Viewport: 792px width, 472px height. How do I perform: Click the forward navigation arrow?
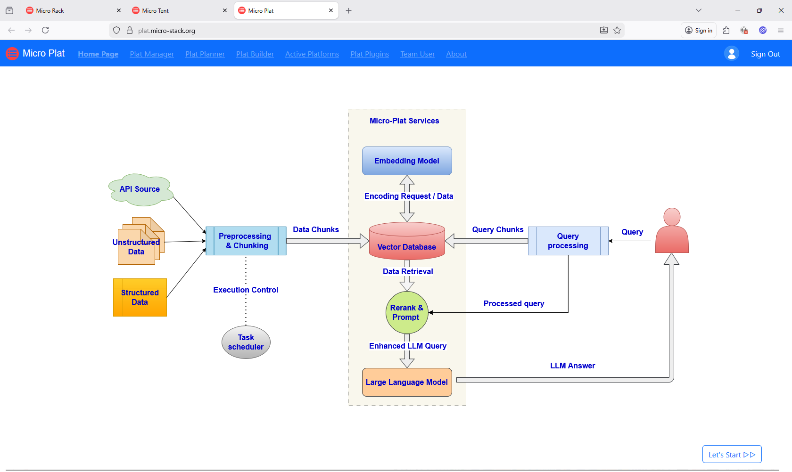(28, 30)
